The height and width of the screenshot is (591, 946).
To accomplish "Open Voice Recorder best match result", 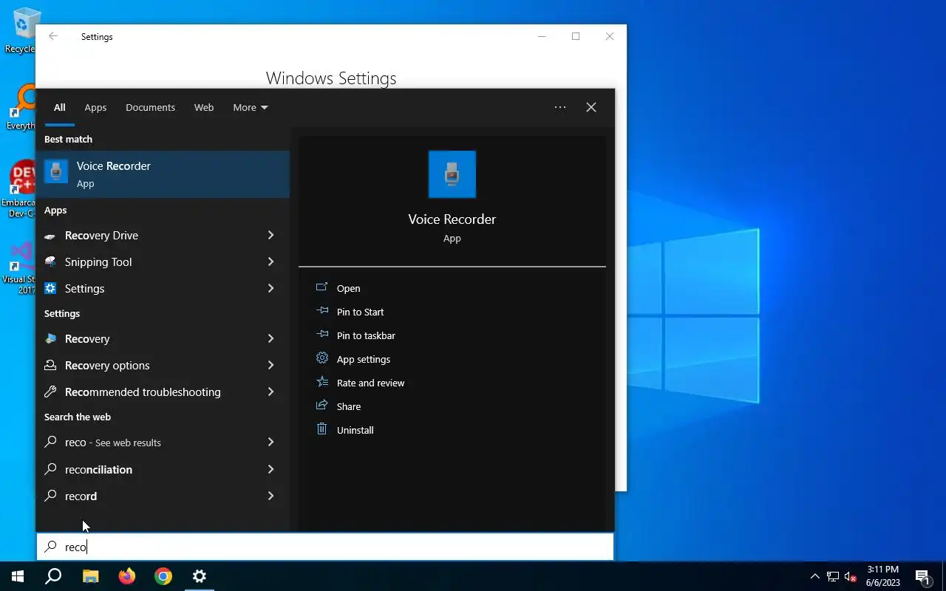I will [x=163, y=174].
